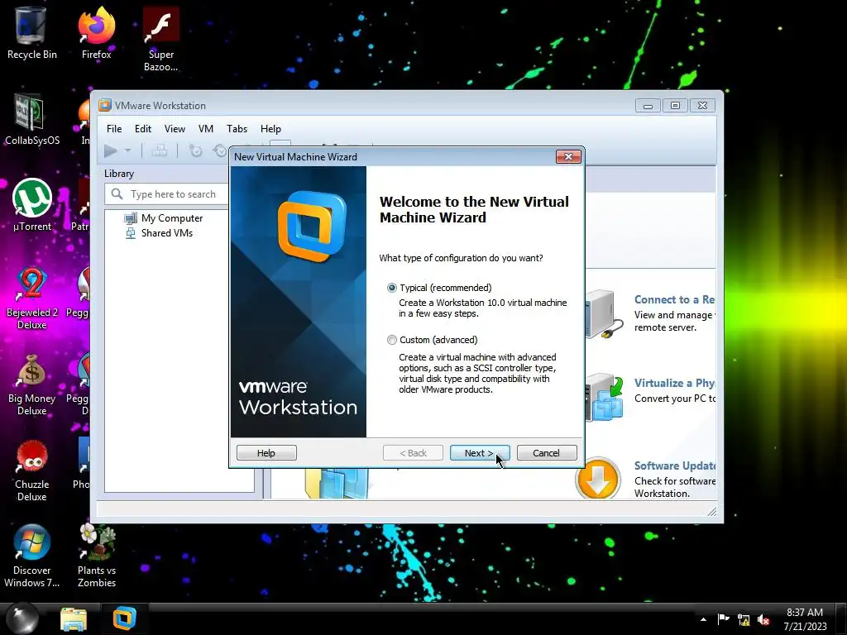Screen dimensions: 847x635
Task: Click the Plants vs Zombies desktop icon
Action: pos(96,556)
